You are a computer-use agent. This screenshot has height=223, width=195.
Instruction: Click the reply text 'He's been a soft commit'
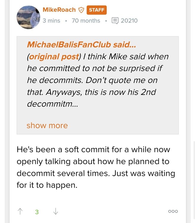(x=68, y=149)
